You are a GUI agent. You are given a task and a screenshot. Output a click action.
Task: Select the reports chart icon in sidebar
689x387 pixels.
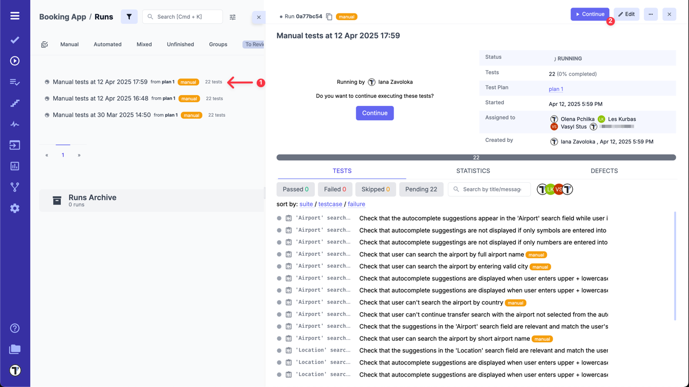[14, 166]
